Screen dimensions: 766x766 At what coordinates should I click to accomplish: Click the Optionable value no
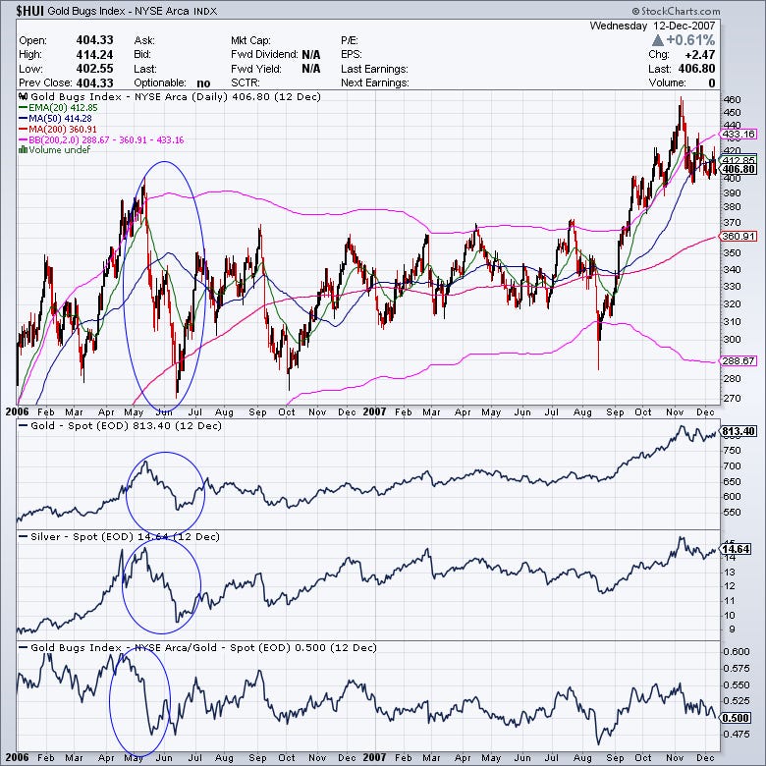click(x=203, y=83)
